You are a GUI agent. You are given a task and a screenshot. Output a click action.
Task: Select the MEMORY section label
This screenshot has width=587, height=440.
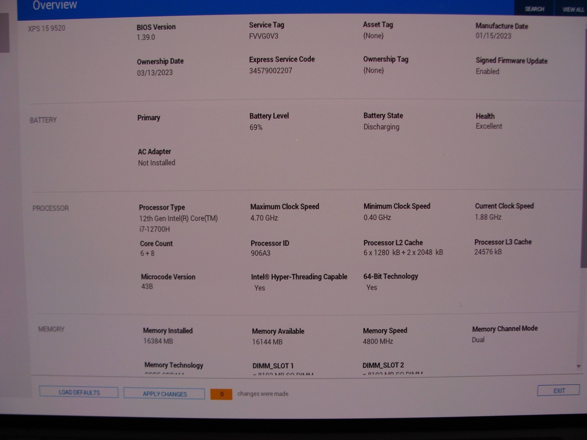click(51, 329)
